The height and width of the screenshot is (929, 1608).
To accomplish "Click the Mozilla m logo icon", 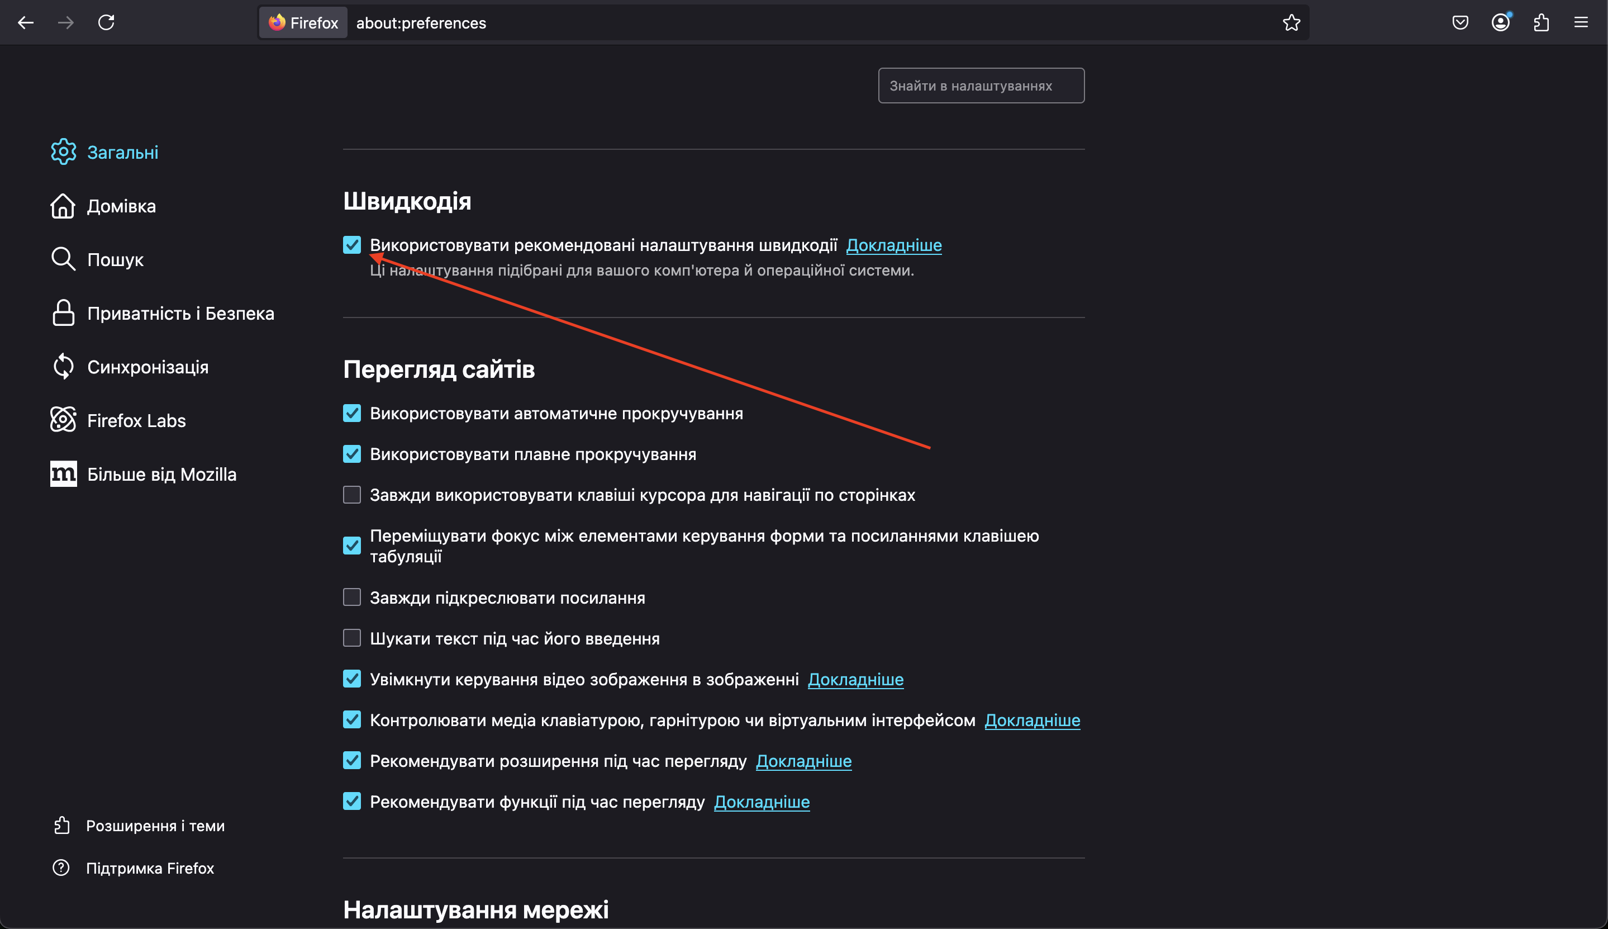I will pyautogui.click(x=63, y=473).
